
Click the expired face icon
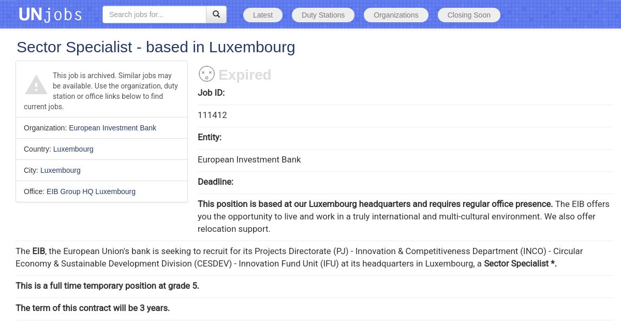pyautogui.click(x=206, y=74)
